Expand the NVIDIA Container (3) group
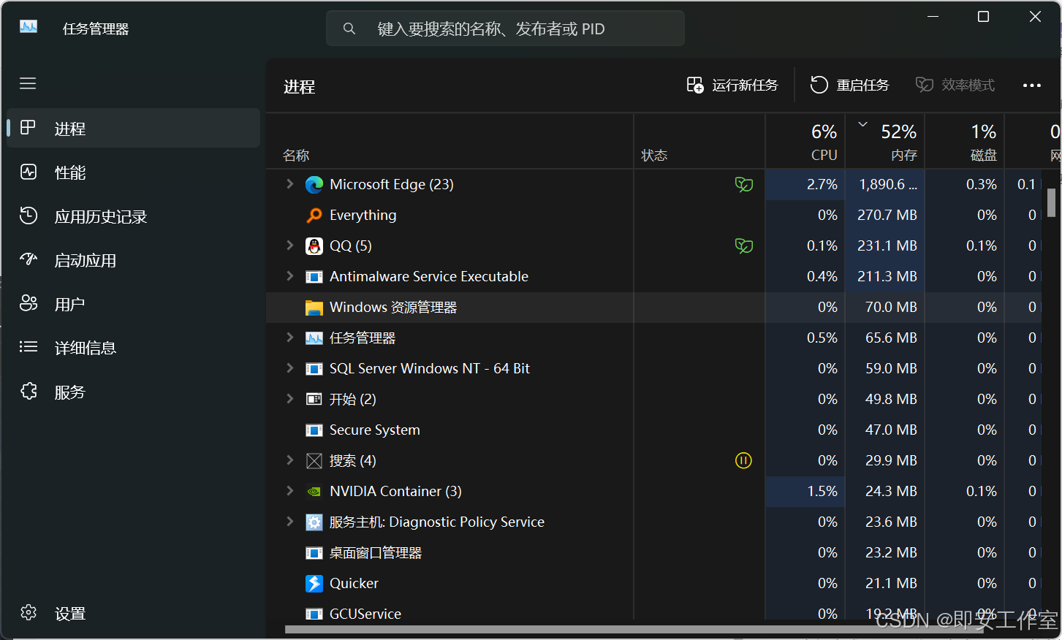Screen dimensions: 1062x640 click(x=289, y=491)
